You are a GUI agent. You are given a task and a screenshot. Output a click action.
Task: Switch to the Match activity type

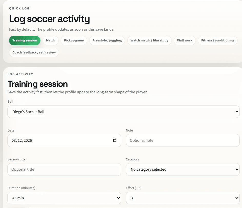[51, 40]
